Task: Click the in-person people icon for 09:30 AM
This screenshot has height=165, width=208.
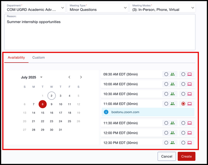Action: [x=172, y=74]
